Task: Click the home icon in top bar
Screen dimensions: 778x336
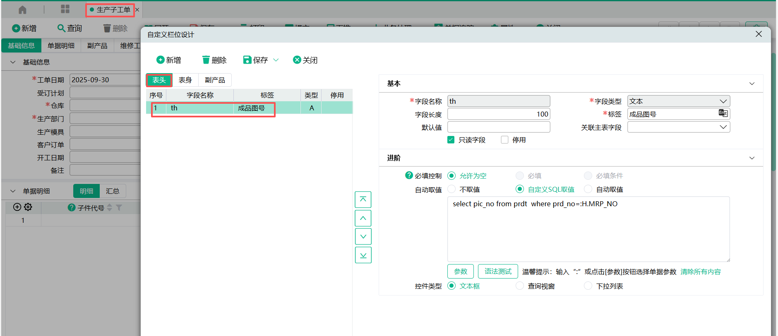Action: pyautogui.click(x=23, y=10)
